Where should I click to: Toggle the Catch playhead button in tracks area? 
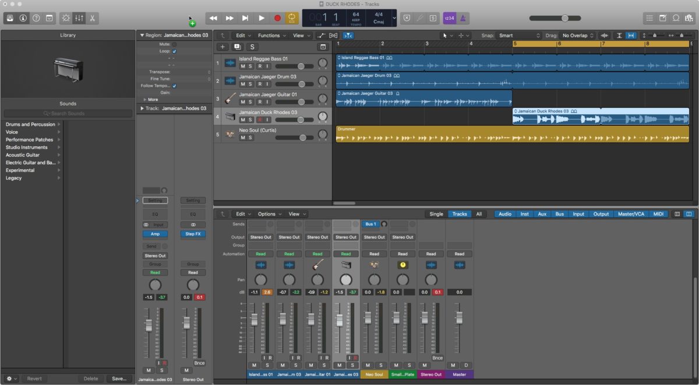(x=348, y=36)
